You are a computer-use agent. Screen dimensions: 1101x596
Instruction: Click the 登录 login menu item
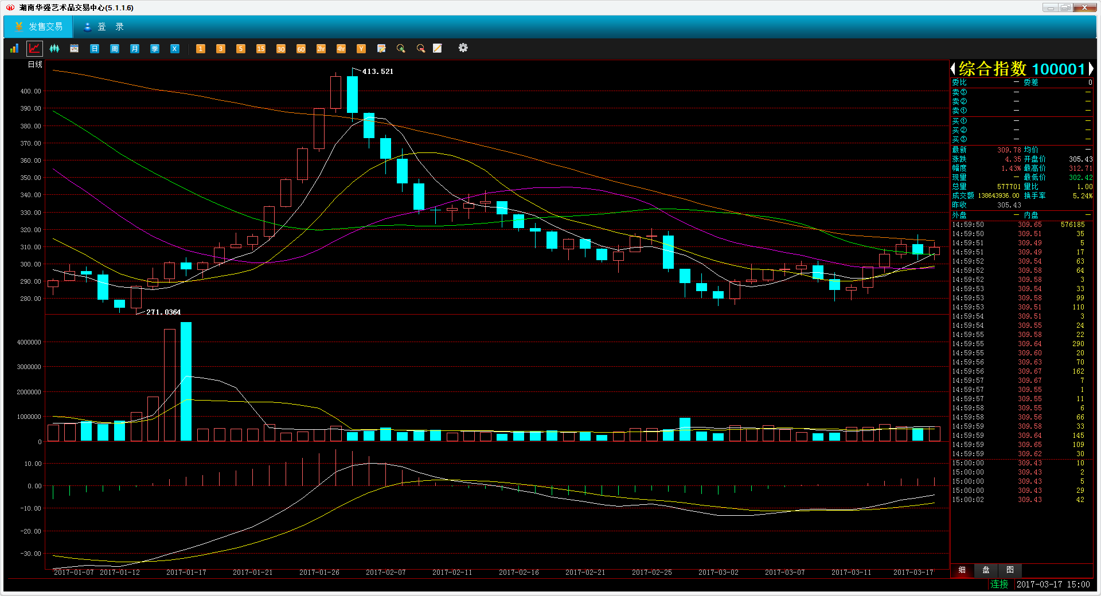[104, 27]
